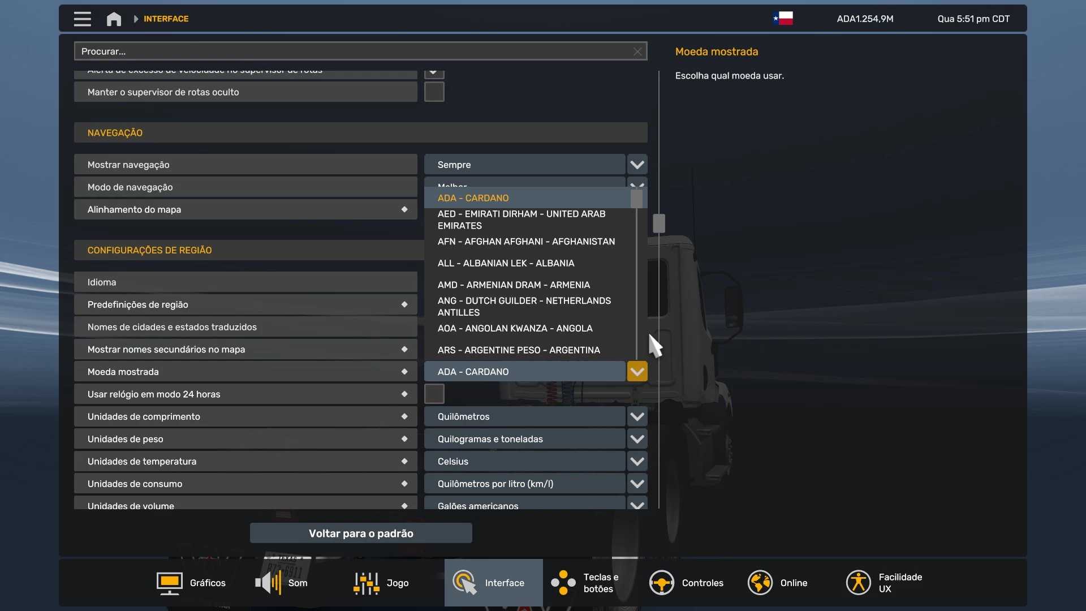The width and height of the screenshot is (1086, 611).
Task: Select ARS - Argentine Peso option
Action: (518, 350)
